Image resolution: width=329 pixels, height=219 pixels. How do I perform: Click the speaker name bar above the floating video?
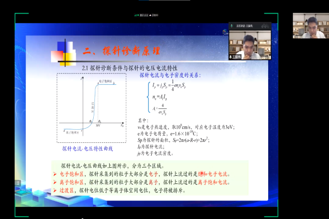[x=249, y=25]
